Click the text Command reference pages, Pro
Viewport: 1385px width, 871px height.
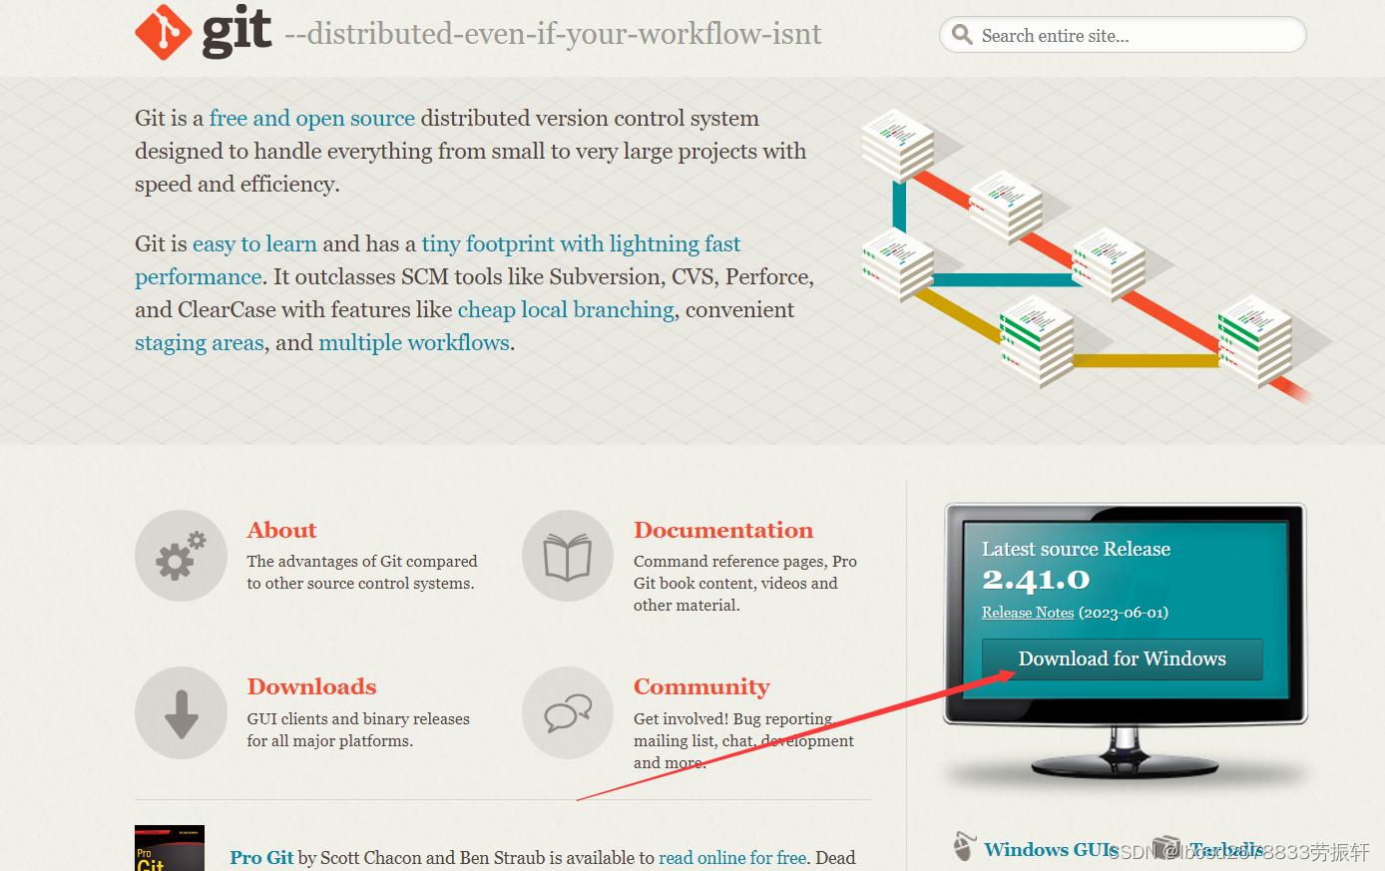point(745,561)
